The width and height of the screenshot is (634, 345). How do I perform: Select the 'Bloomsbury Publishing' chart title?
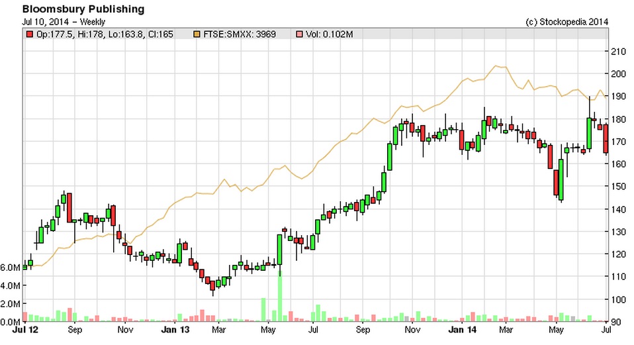(83, 9)
